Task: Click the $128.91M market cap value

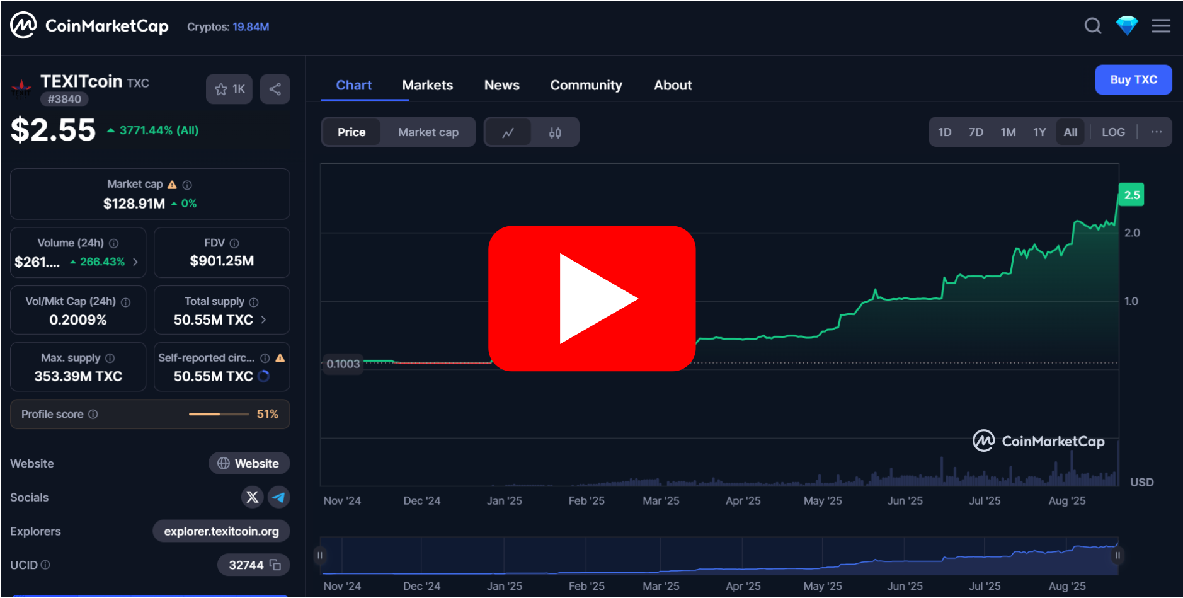Action: pos(134,204)
